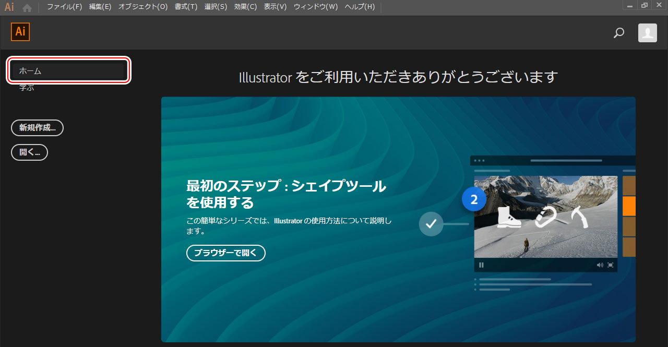Restore down the Illustrator window
The height and width of the screenshot is (347, 668).
[645, 5]
